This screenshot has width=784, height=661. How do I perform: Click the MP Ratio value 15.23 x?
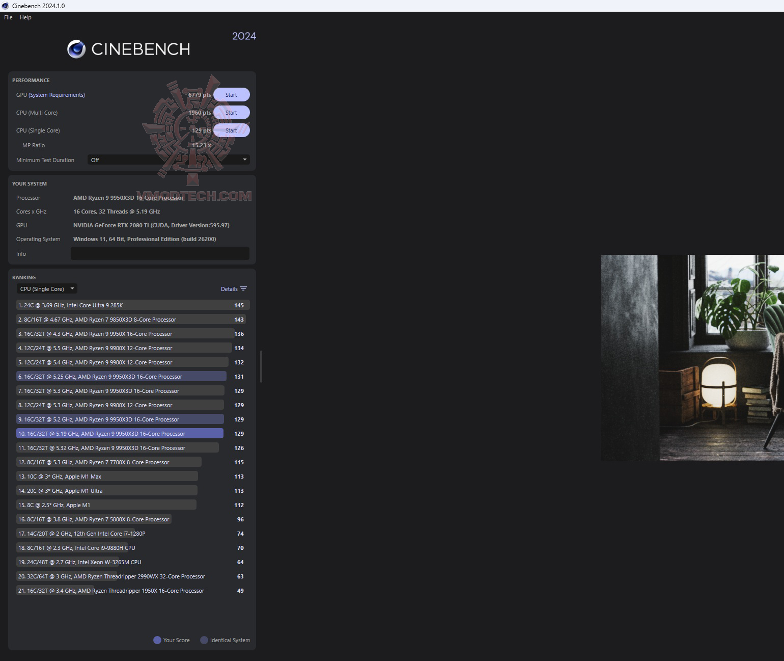(x=202, y=145)
